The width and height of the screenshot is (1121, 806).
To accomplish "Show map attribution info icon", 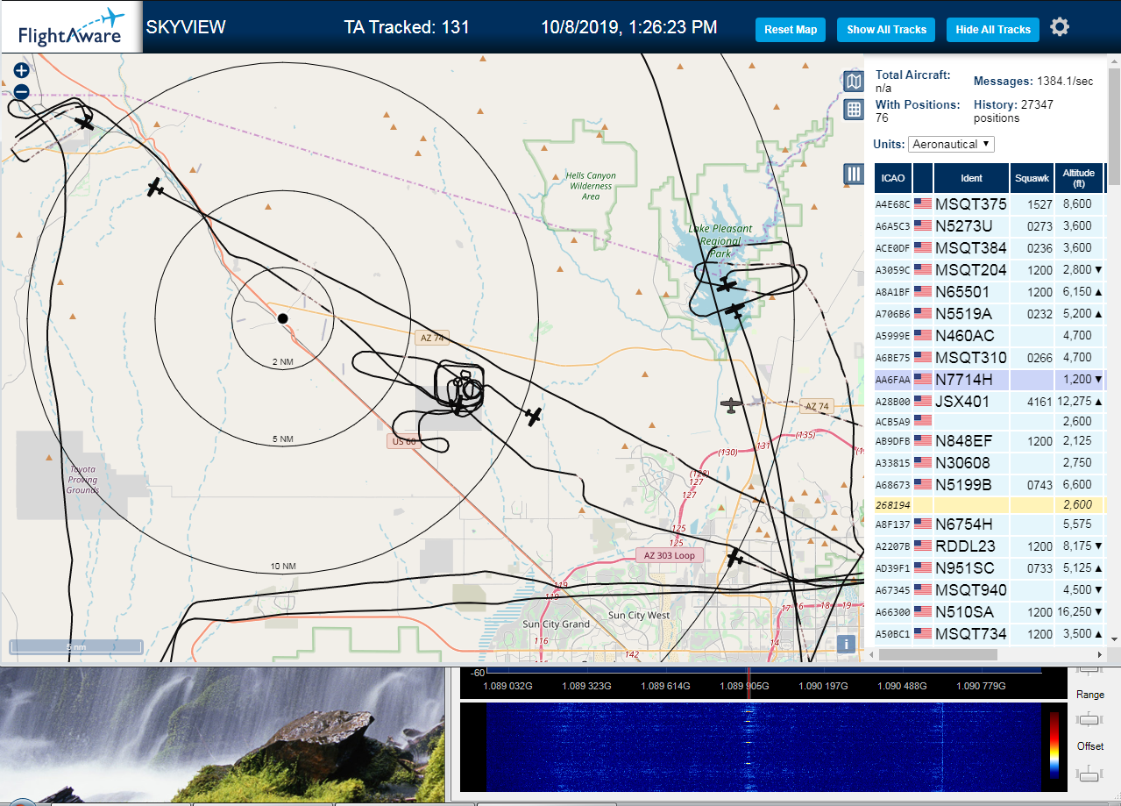I will (x=846, y=644).
